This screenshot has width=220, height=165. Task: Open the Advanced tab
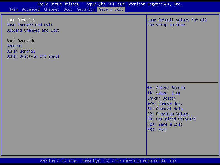pyautogui.click(x=31, y=9)
